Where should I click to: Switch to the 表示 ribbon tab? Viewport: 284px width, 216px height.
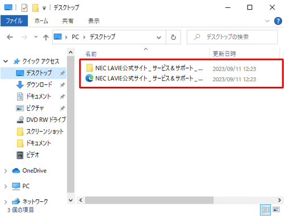coord(94,21)
